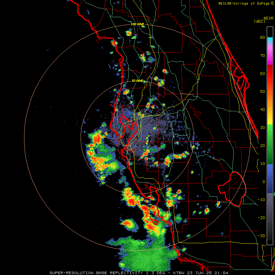Select the 100 NMI range ring label
Screen dimensions: 275x275
137,24
